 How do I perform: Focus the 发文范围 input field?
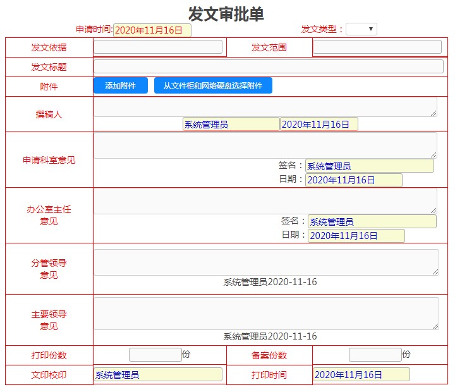tap(377, 47)
